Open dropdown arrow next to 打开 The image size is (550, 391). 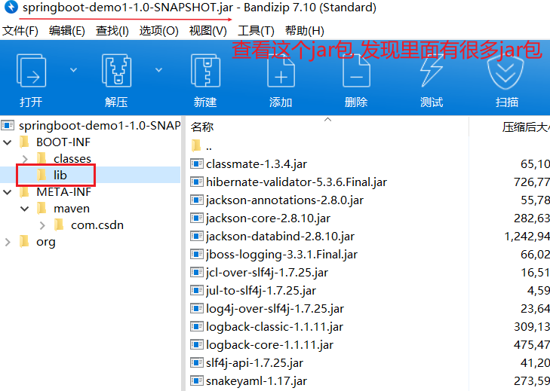[73, 70]
